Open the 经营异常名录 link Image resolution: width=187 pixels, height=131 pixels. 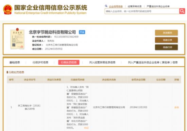coord(135,6)
